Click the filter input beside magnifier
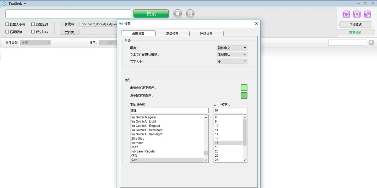Viewport: 377px width, 188px height. [347, 43]
